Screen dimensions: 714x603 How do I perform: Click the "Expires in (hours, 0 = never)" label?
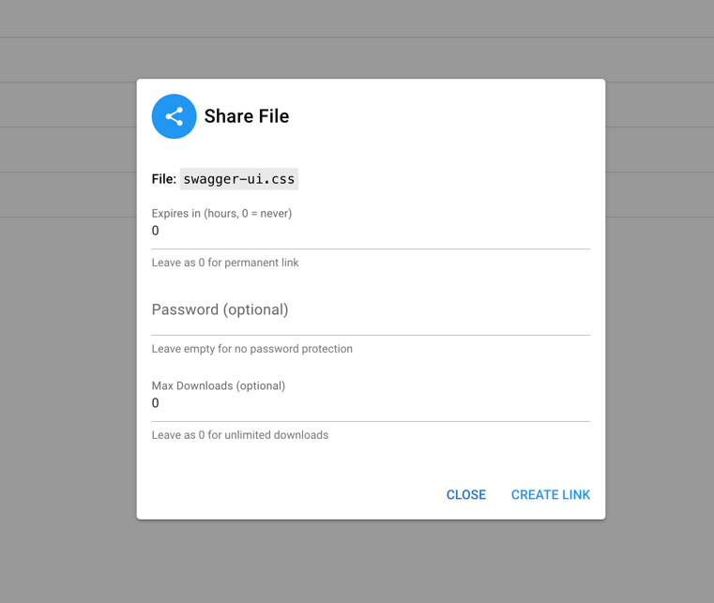coord(221,213)
